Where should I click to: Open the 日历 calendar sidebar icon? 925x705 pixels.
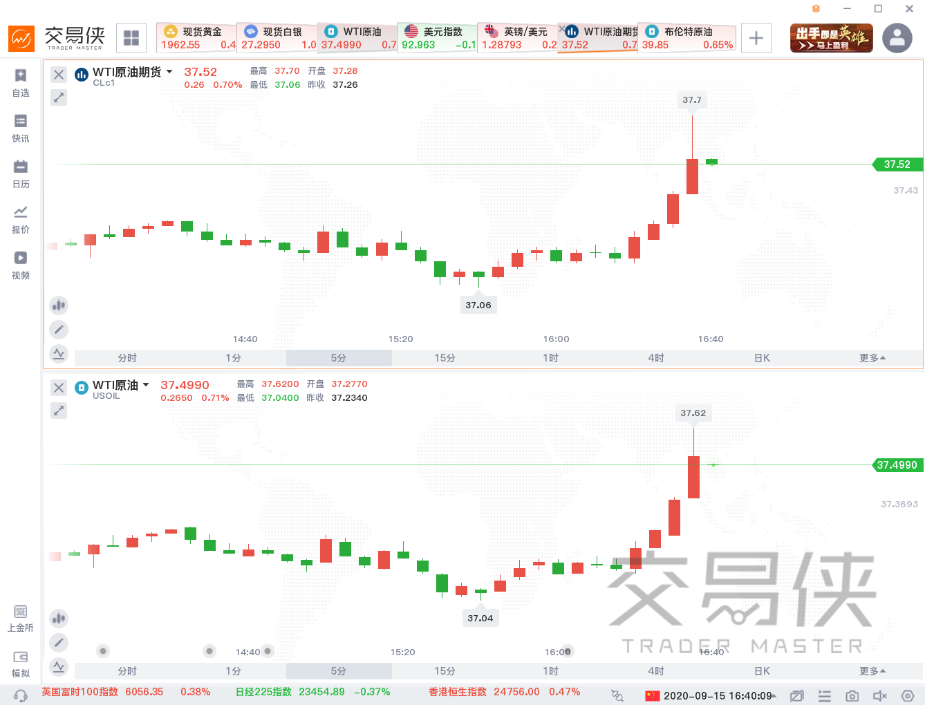pyautogui.click(x=21, y=173)
